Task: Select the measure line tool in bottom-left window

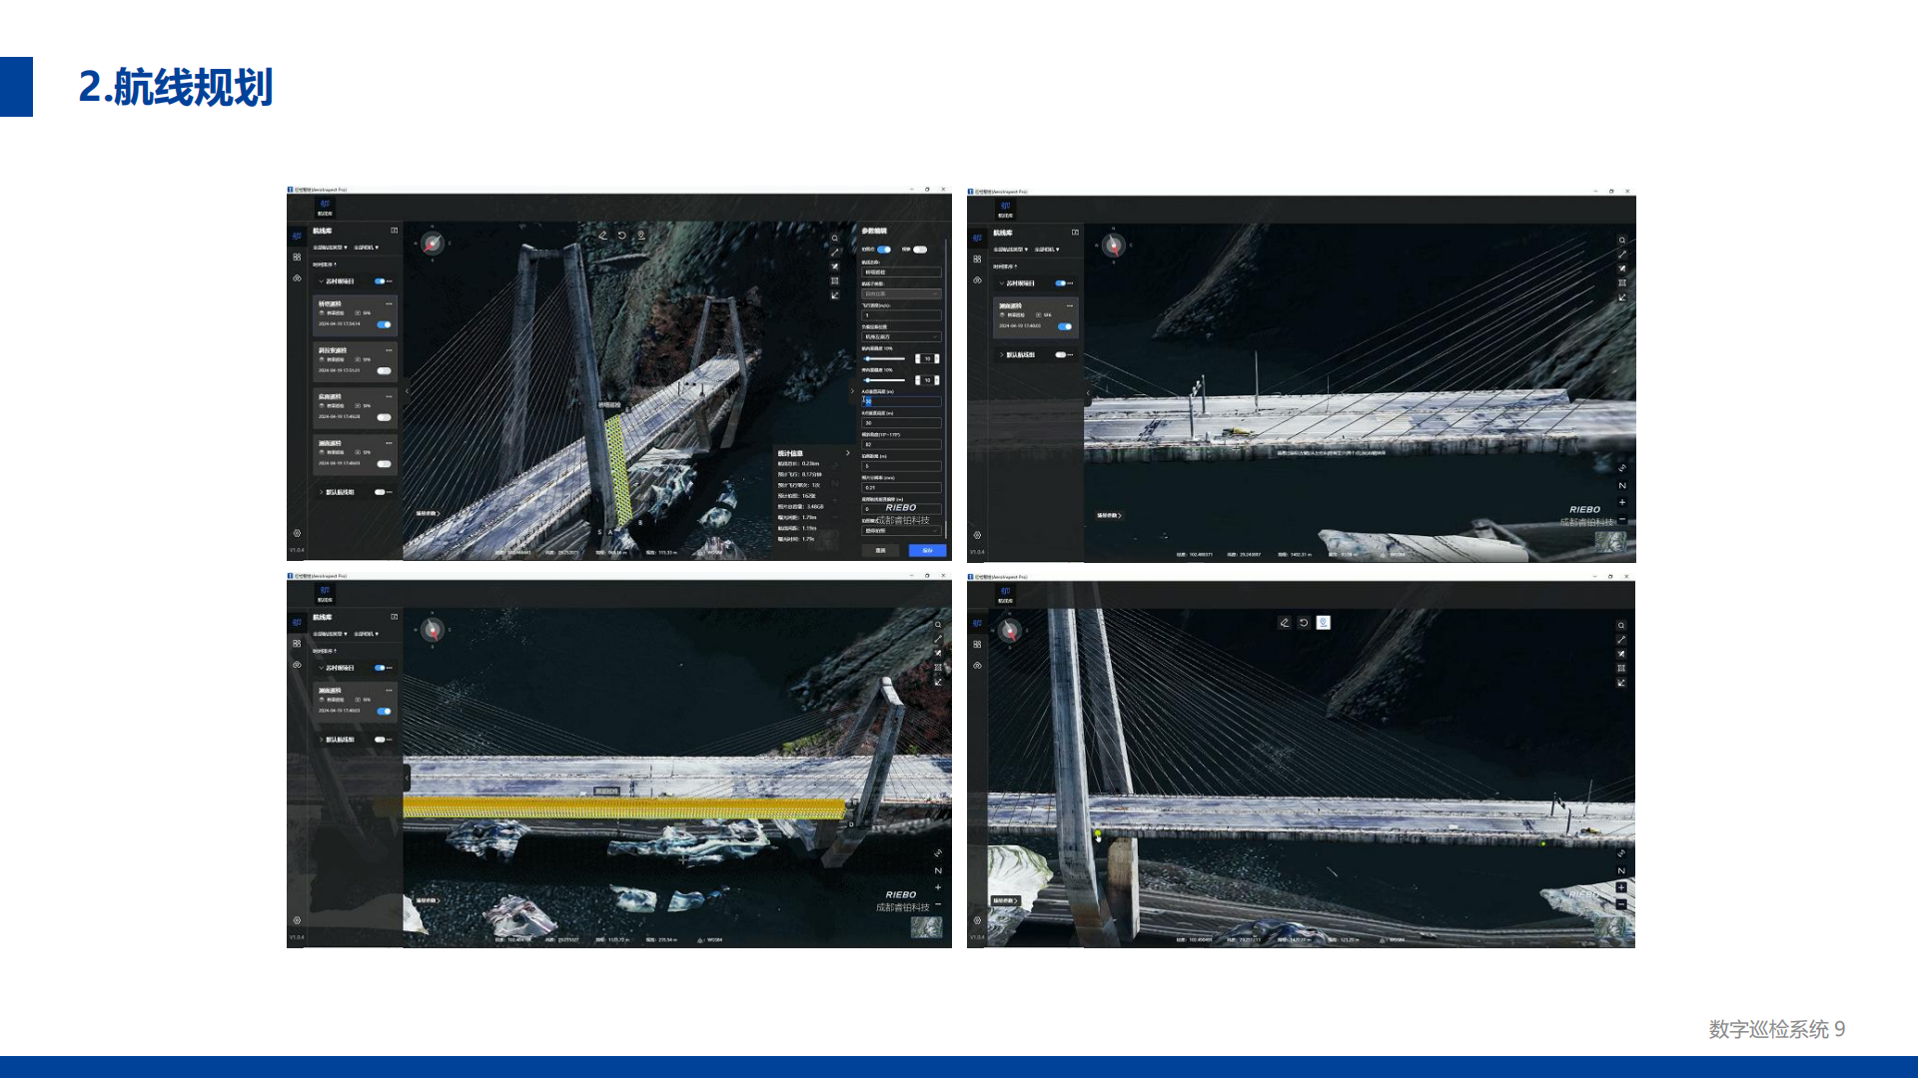Action: coord(937,639)
